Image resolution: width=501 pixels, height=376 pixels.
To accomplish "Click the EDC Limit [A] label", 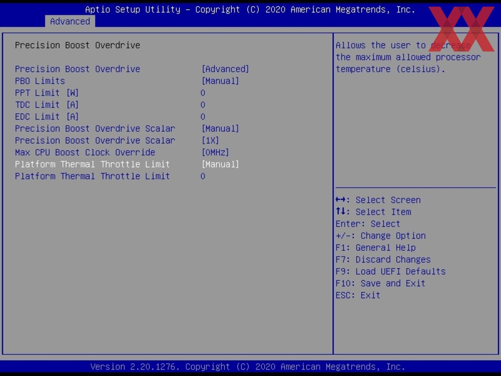I will 47,116.
